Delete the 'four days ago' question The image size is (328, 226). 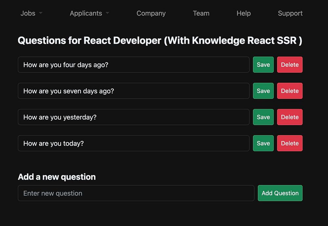click(290, 65)
